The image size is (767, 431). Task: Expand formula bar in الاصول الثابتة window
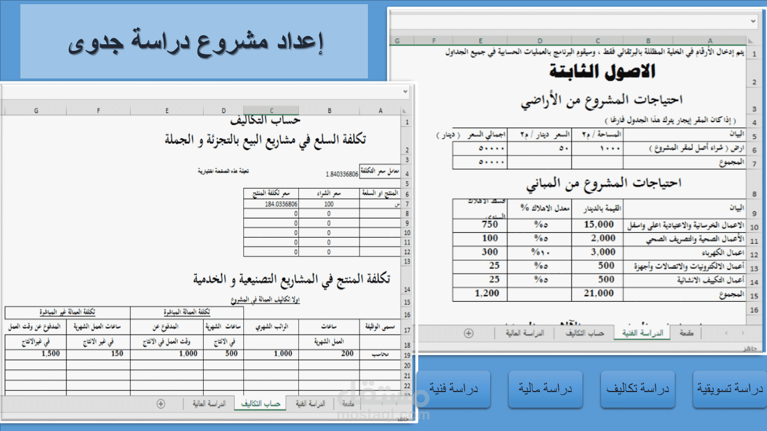coord(754,20)
